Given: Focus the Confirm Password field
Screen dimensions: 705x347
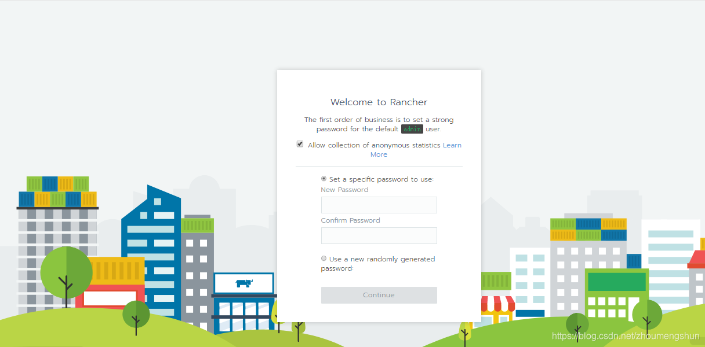Looking at the screenshot, I should click(379, 235).
